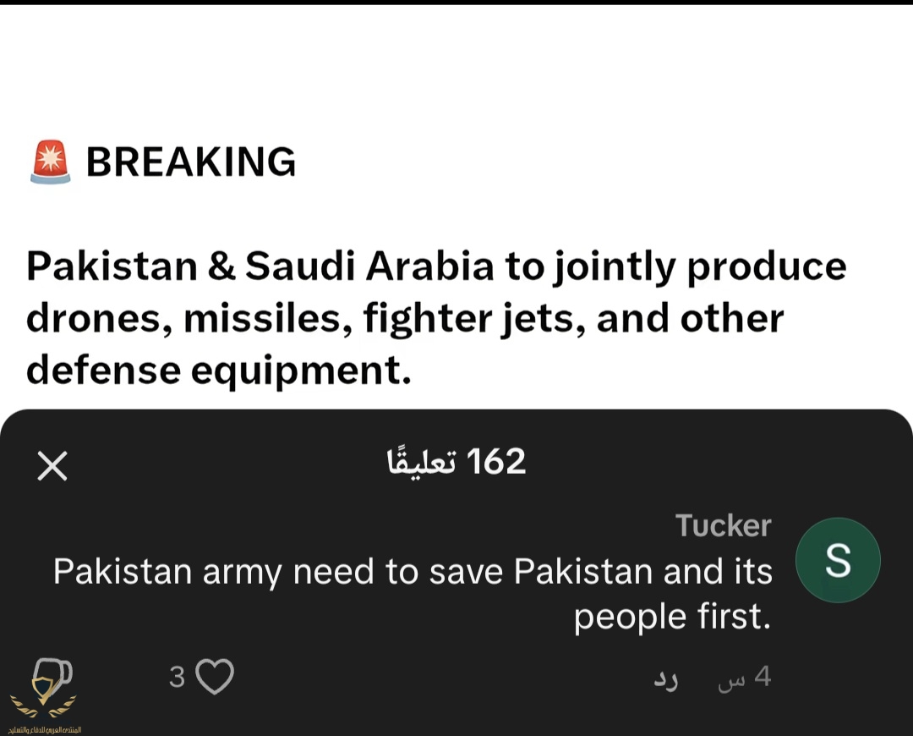
Task: Tap the رد reply button
Action: click(665, 678)
